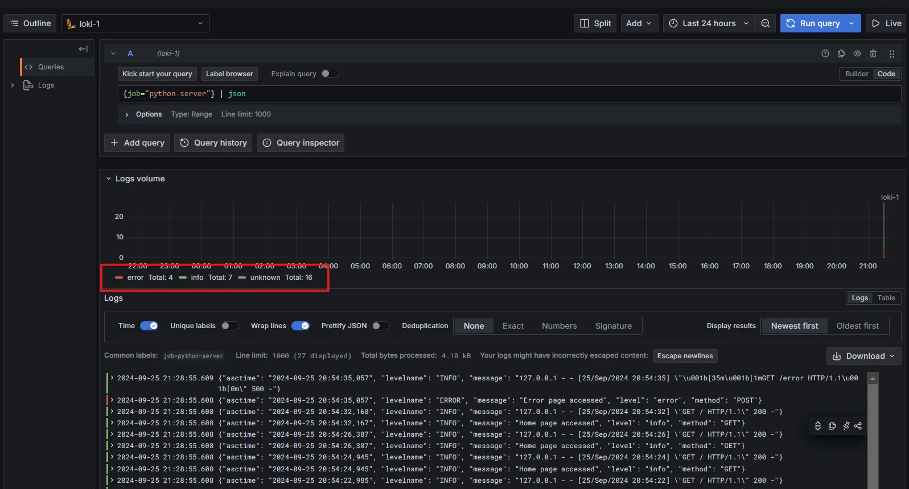Viewport: 909px width, 489px height.
Task: Pin the log line with the pin icon
Action: tap(846, 426)
